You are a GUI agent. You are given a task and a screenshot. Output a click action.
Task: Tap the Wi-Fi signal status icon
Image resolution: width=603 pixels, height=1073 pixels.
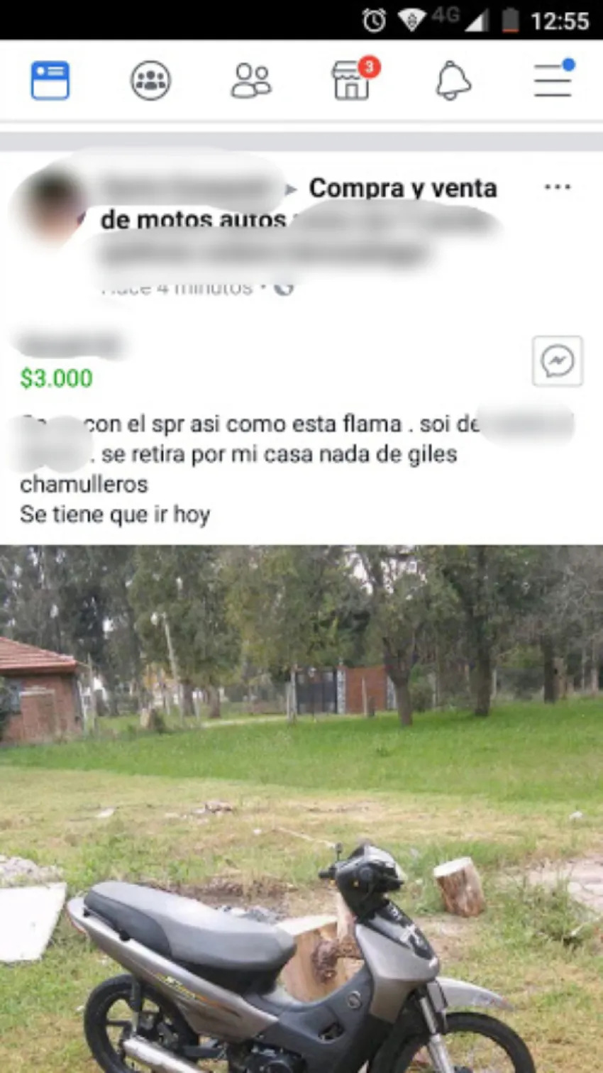pyautogui.click(x=411, y=20)
